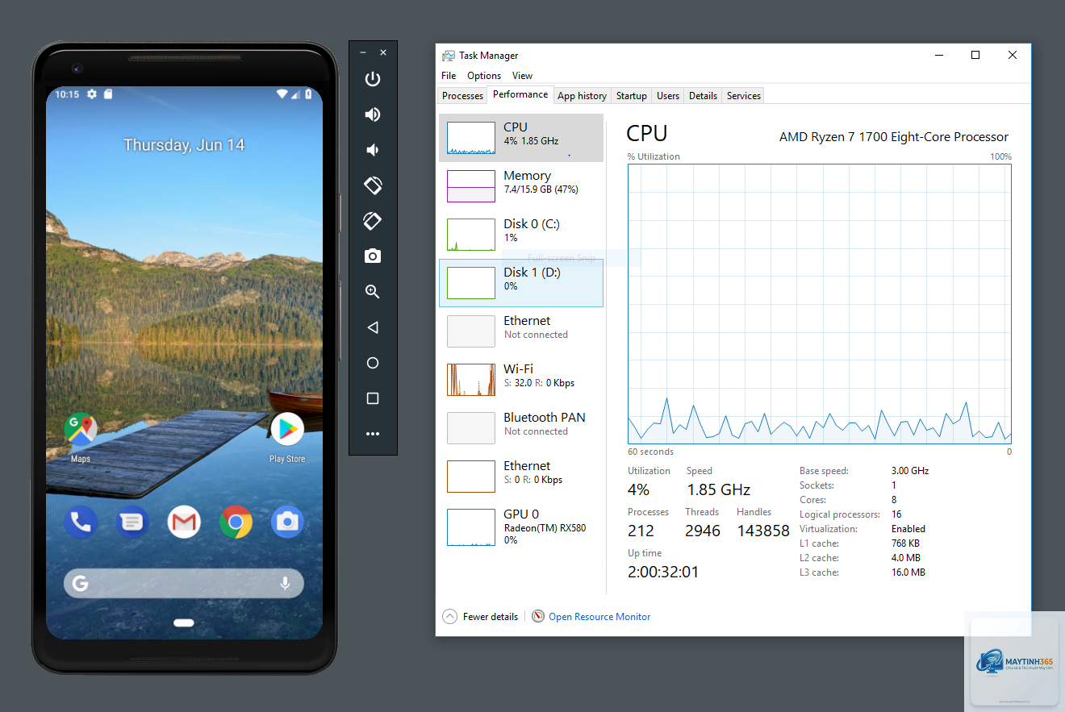Launch Chrome browser on Android dock
Image resolution: width=1065 pixels, height=712 pixels.
pyautogui.click(x=236, y=523)
